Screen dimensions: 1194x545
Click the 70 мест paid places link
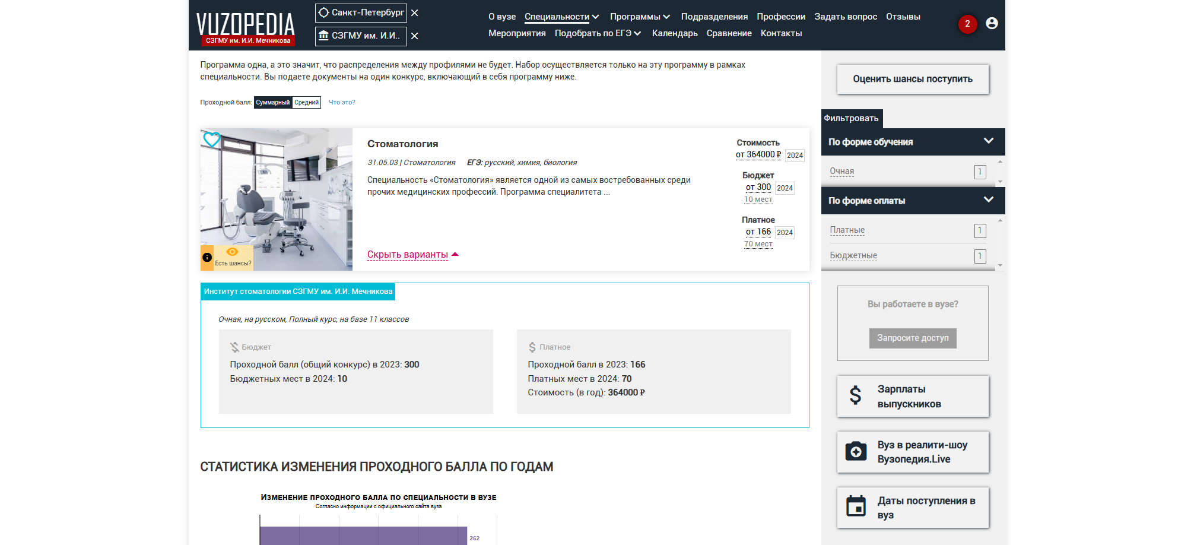coord(758,244)
